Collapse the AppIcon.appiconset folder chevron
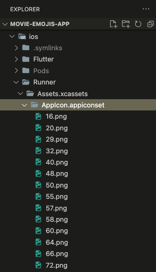This screenshot has height=272, width=156. coord(24,105)
